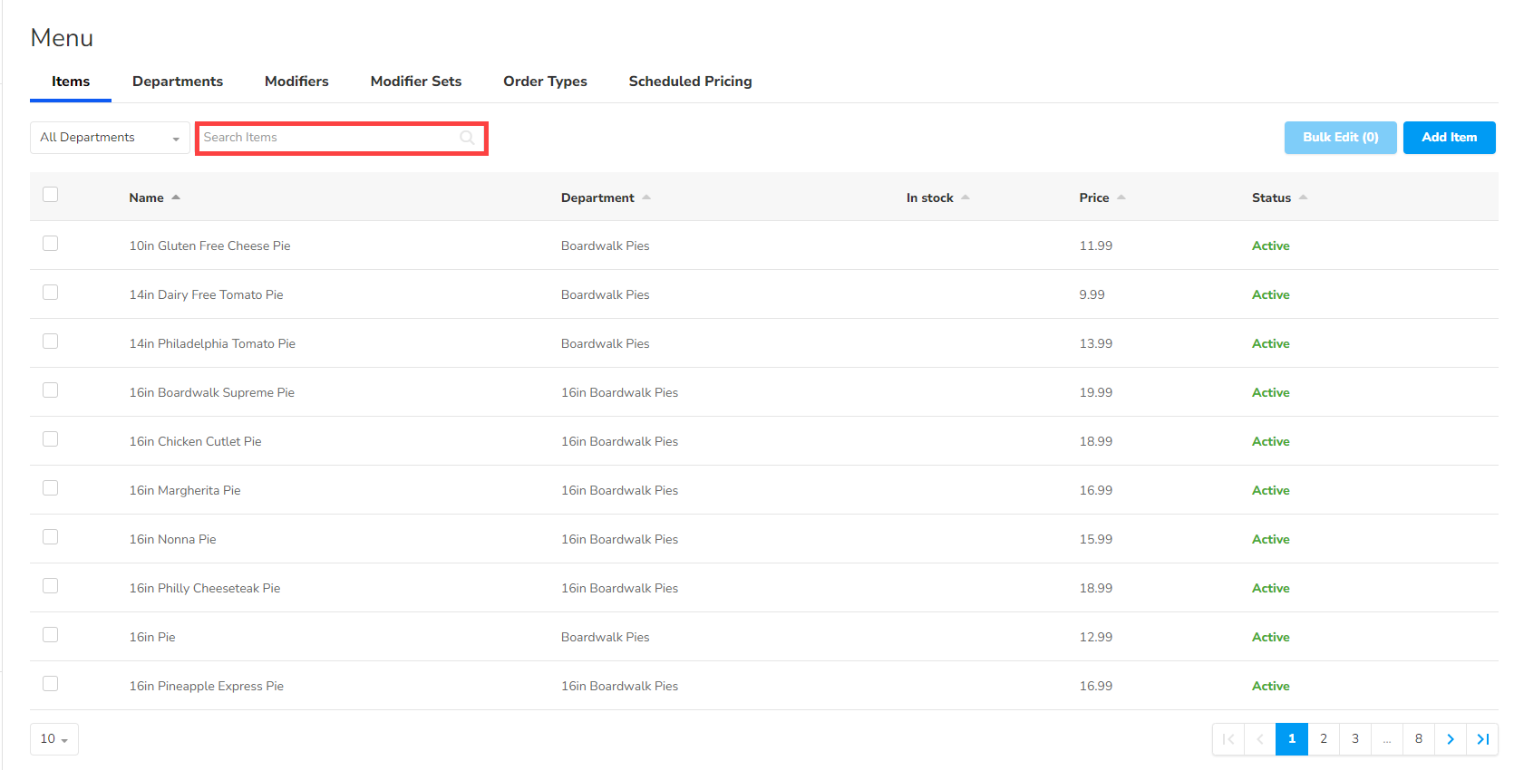This screenshot has height=770, width=1514.
Task: Jump to the last page arrow
Action: [x=1482, y=739]
